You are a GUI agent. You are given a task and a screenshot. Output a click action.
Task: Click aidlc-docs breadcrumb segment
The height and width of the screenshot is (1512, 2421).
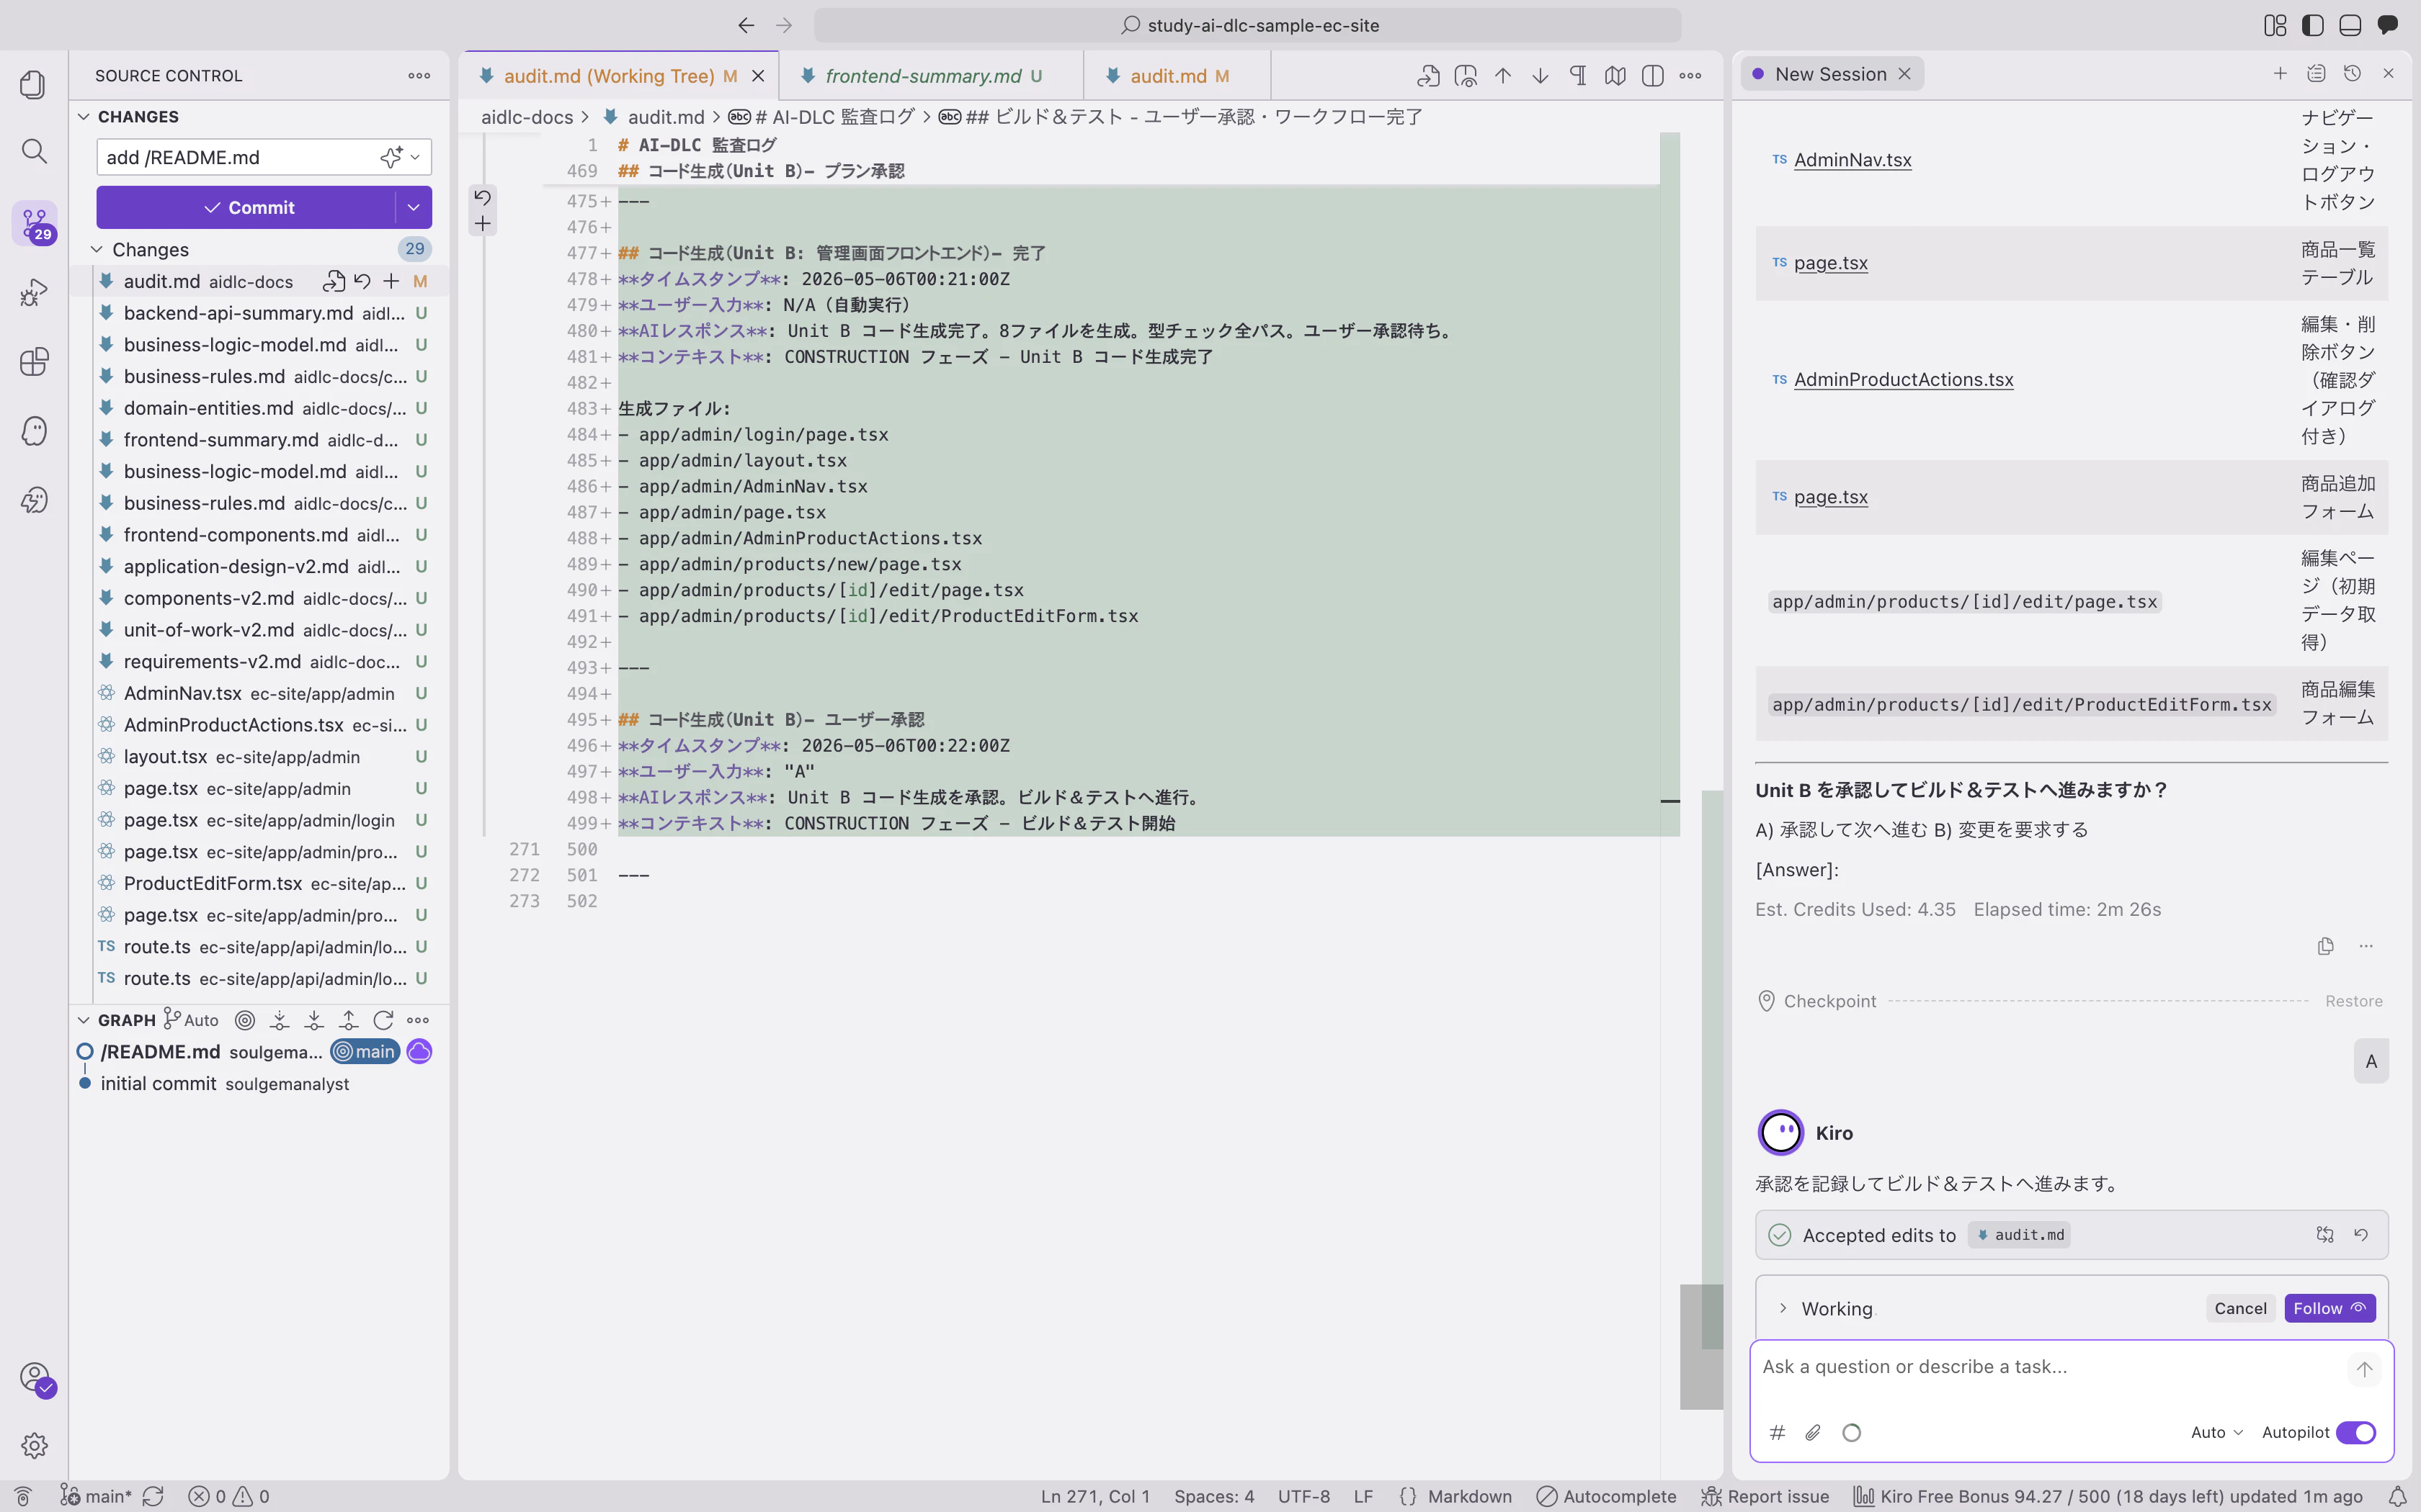point(526,117)
